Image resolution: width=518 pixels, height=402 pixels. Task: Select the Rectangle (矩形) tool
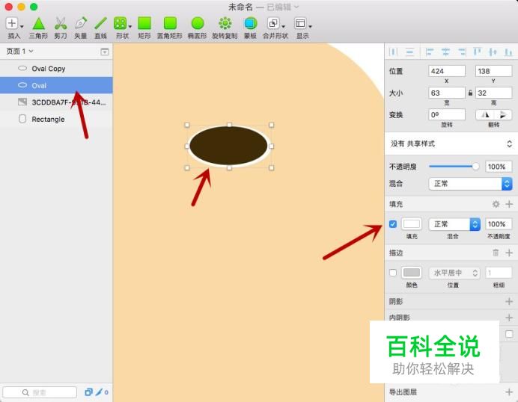tap(144, 28)
